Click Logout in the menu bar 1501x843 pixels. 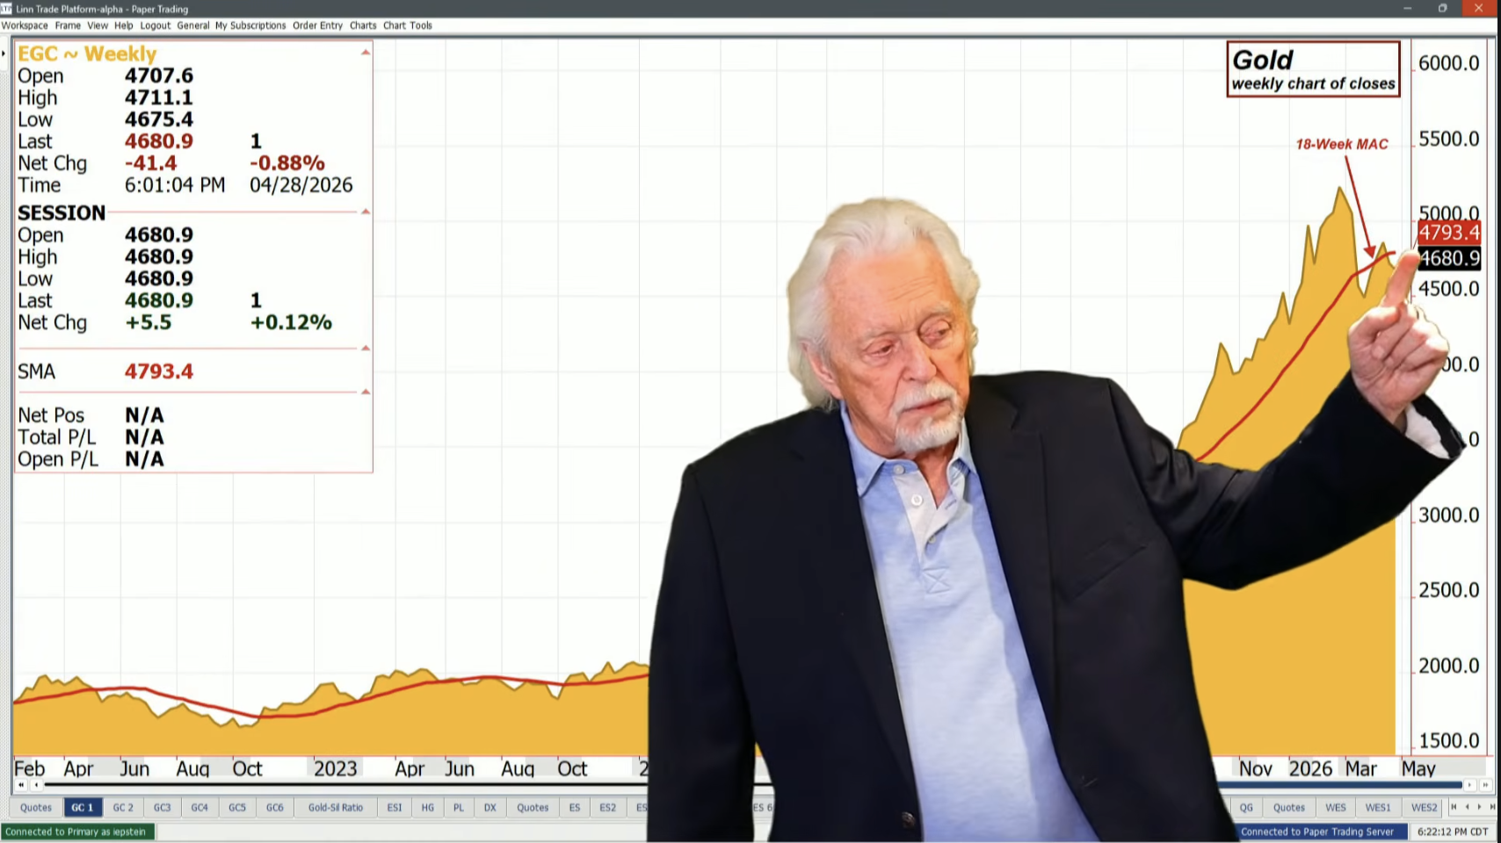(x=155, y=25)
